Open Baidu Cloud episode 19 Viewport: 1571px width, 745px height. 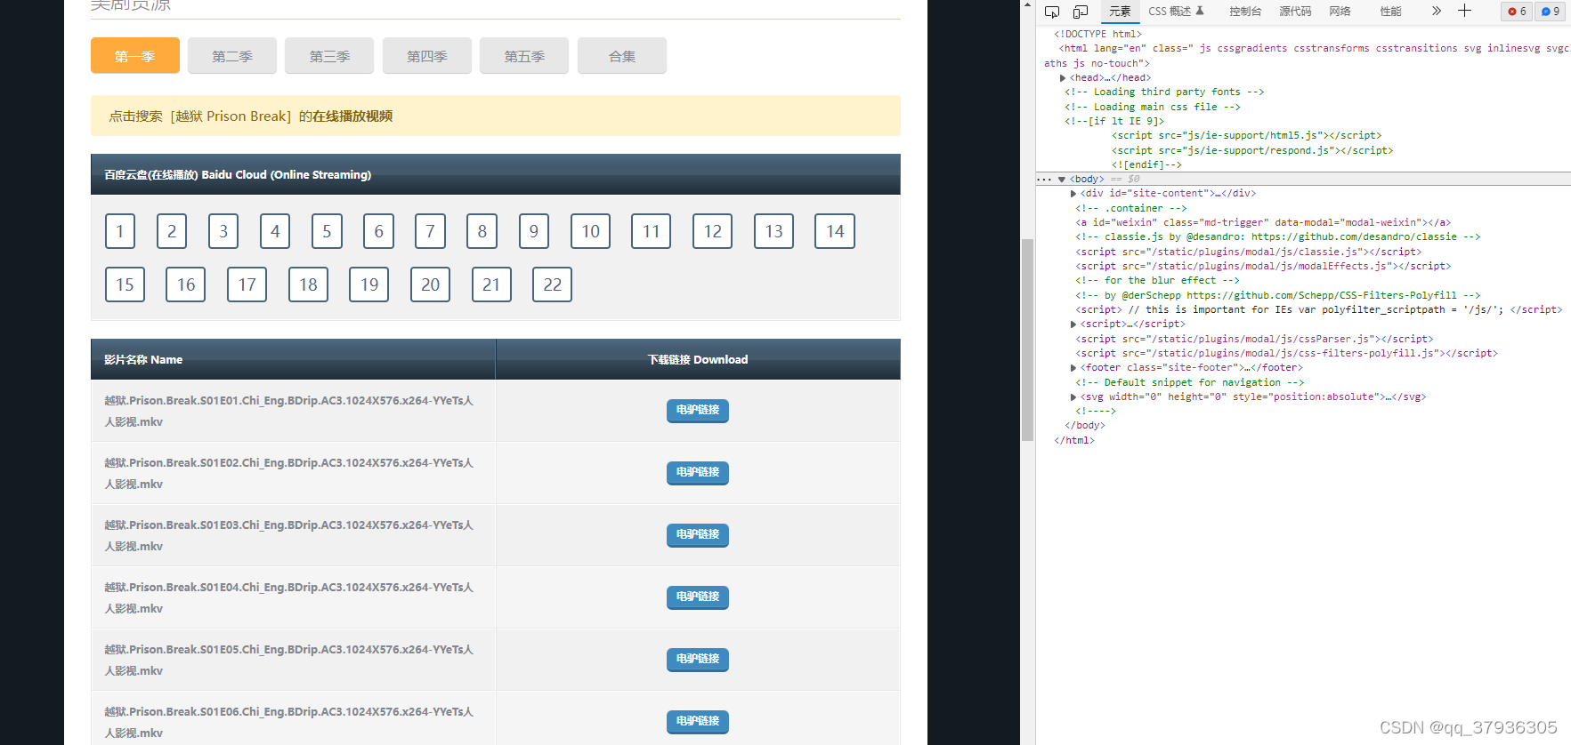[x=369, y=284]
